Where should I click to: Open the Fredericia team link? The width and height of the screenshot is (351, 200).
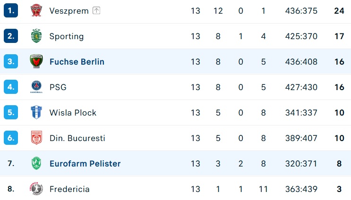coord(69,189)
